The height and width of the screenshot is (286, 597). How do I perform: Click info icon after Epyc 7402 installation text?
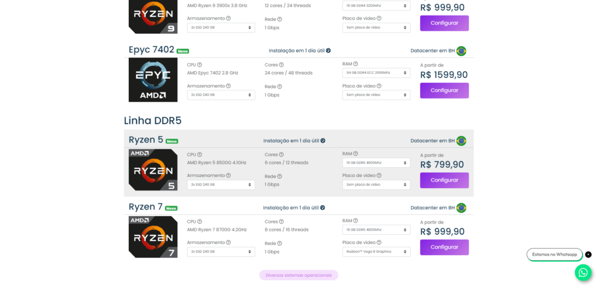click(328, 51)
